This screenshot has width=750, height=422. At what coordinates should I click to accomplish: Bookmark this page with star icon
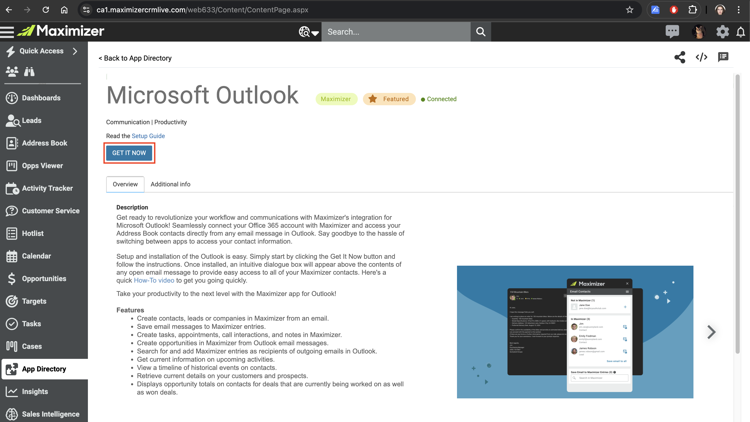[629, 10]
